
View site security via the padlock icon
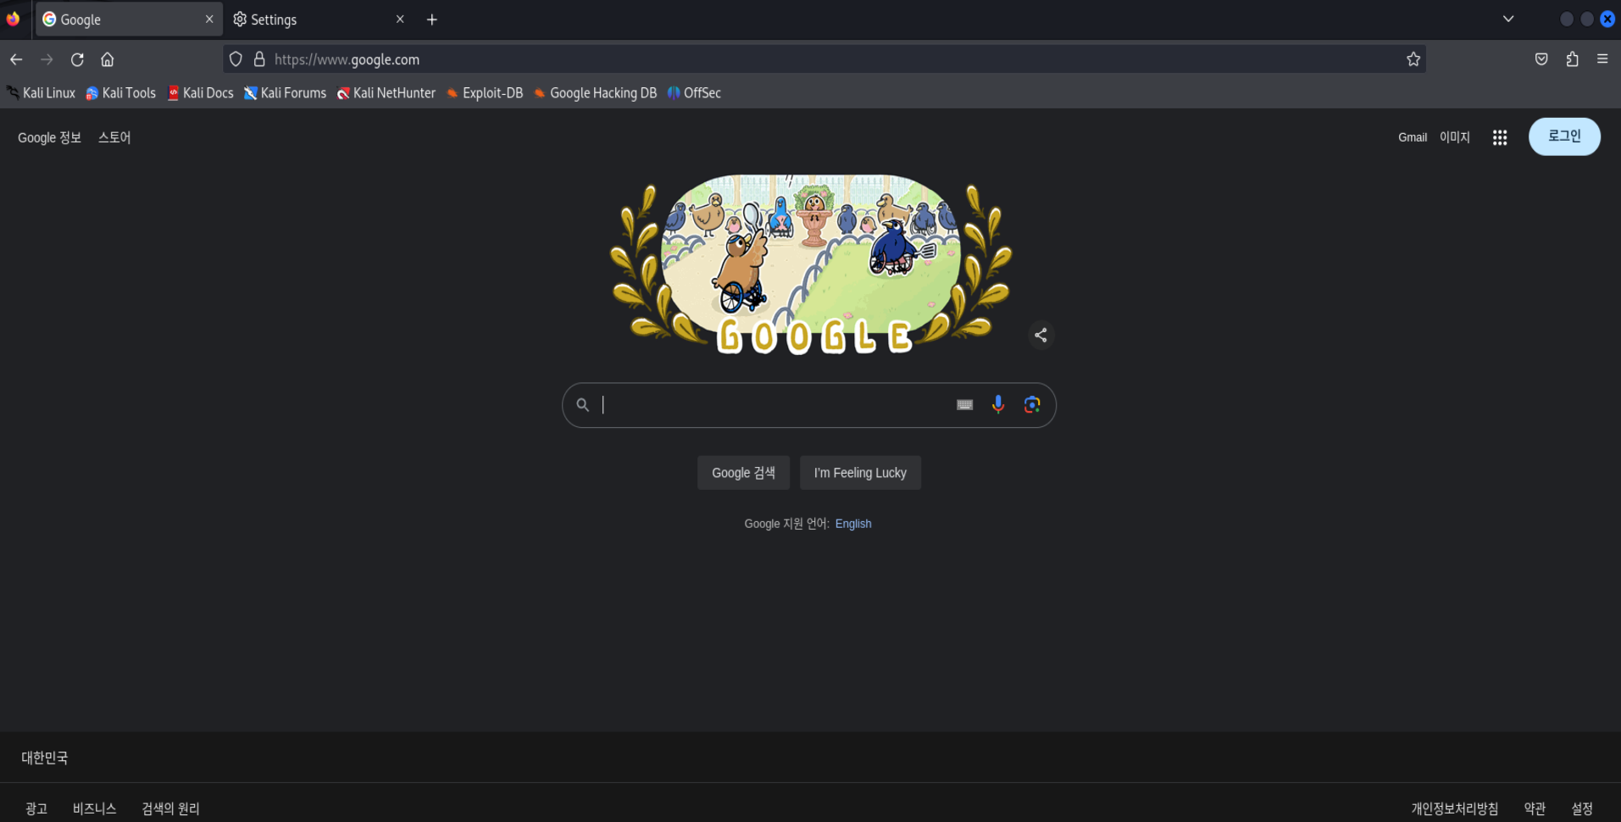pyautogui.click(x=259, y=59)
